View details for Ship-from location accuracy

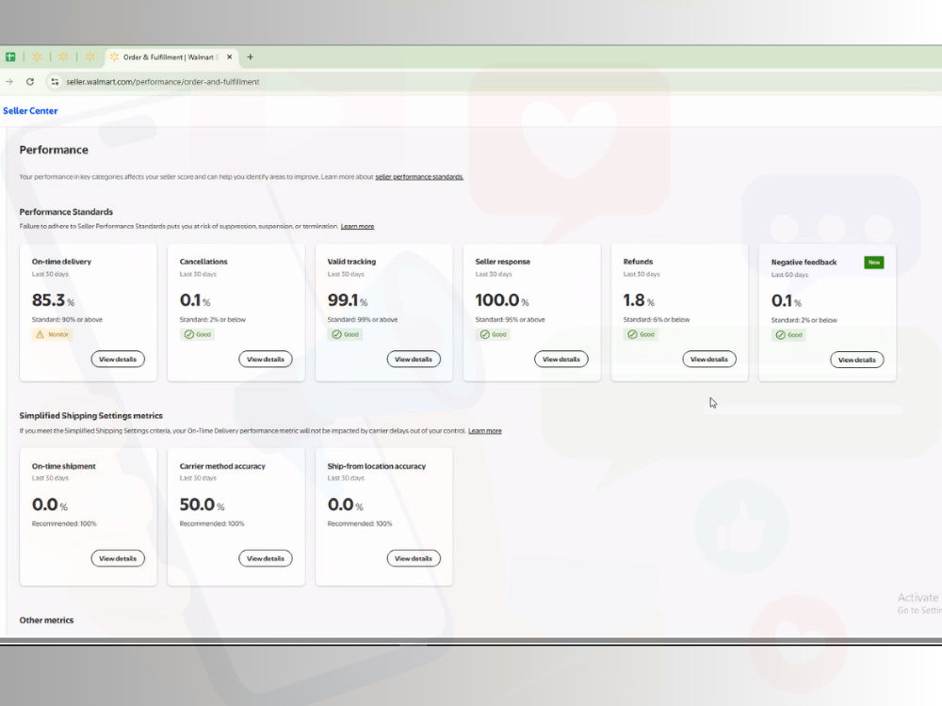pos(414,558)
